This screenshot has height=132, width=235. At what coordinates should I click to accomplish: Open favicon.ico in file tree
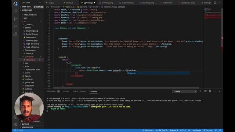[x=31, y=37]
